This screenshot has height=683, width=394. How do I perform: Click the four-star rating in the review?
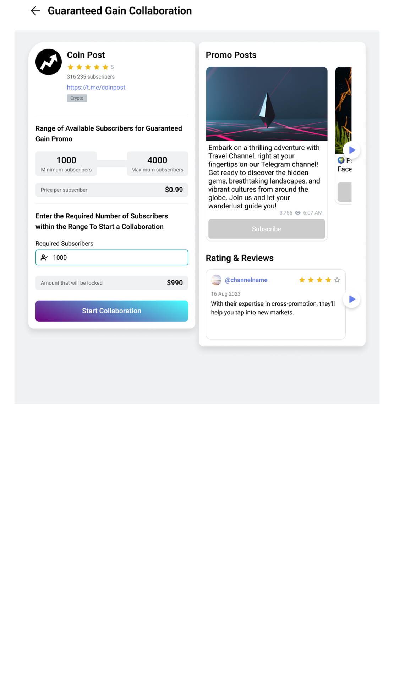point(319,280)
